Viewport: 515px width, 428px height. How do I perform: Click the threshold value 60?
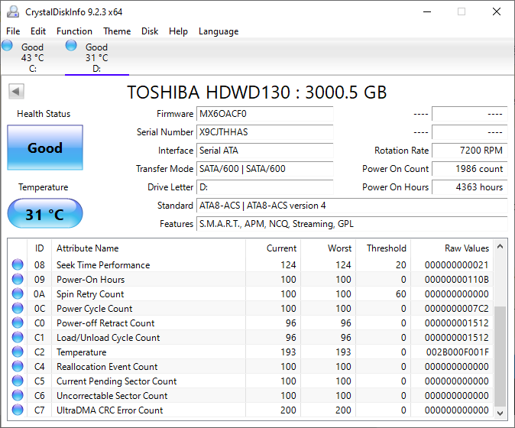(400, 294)
